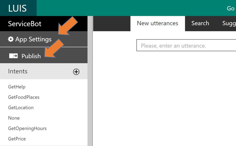Open the GetLocation intent
Viewport: 236px width, 146px height.
(21, 108)
